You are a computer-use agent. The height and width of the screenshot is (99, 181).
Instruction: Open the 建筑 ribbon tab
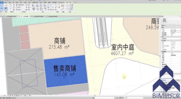pyautogui.click(x=6, y=2)
